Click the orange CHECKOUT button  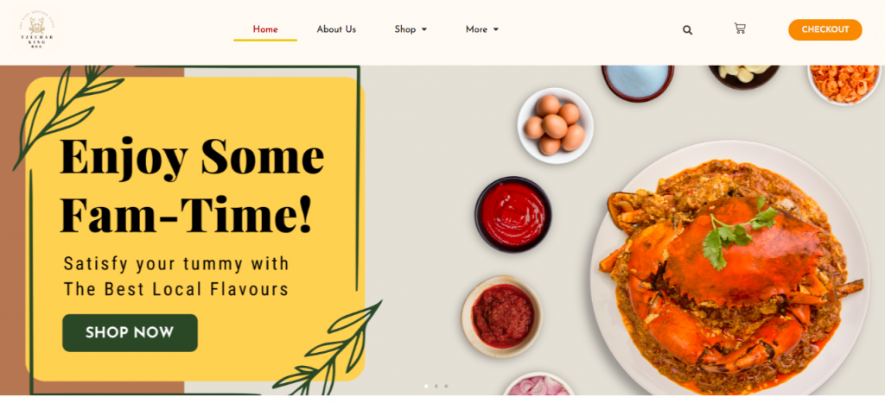click(825, 30)
